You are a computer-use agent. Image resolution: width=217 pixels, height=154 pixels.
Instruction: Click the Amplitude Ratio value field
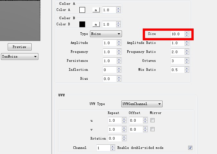[178, 43]
